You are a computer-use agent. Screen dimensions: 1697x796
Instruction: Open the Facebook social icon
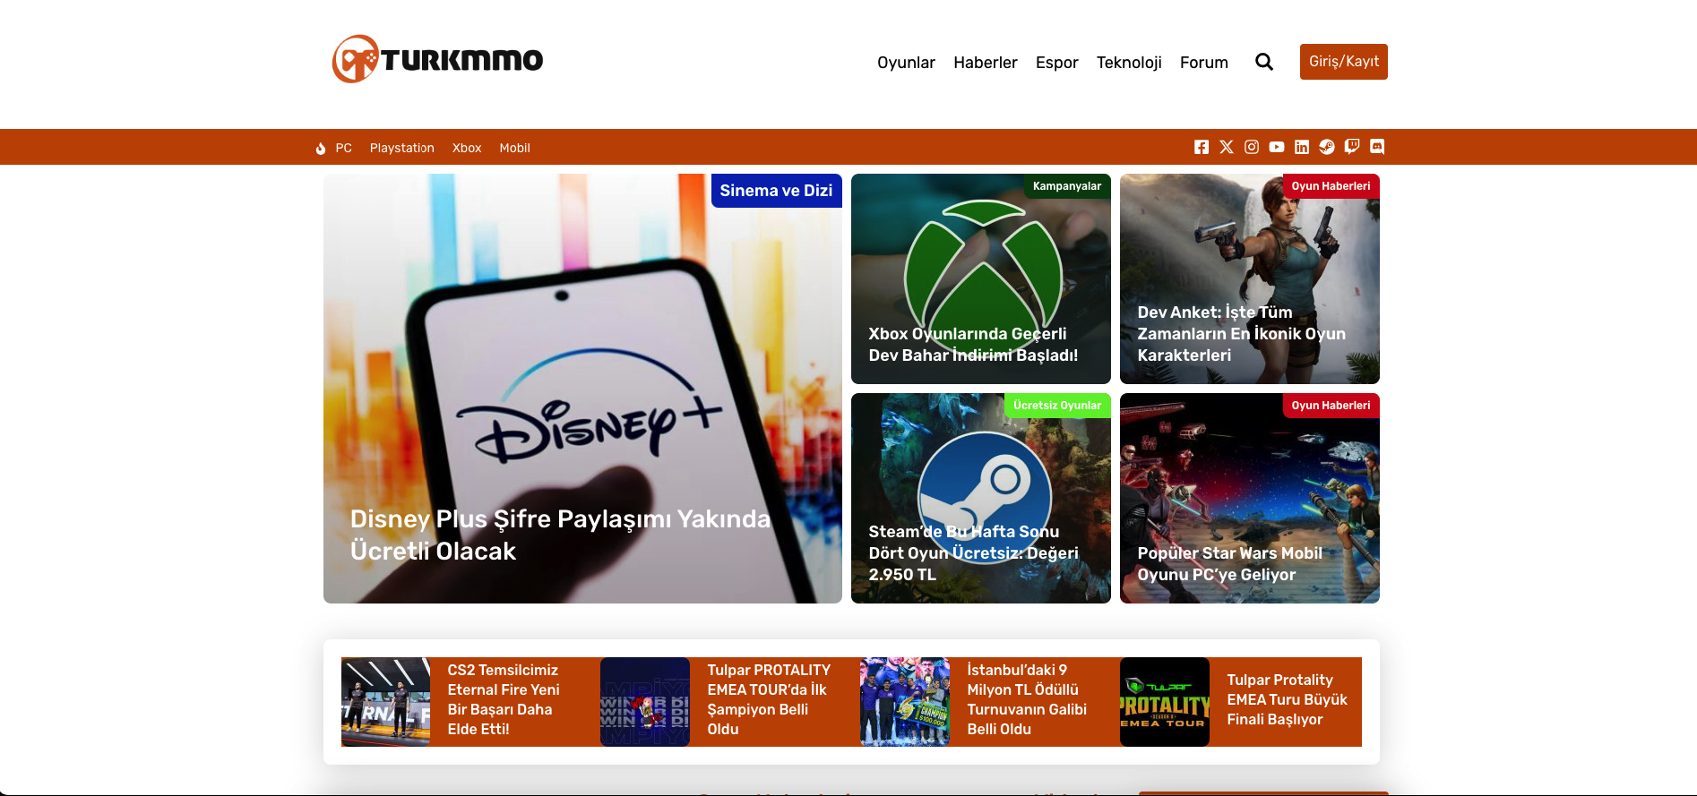pyautogui.click(x=1202, y=147)
